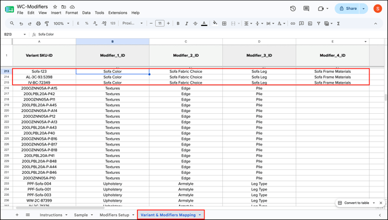Click the functions sigma icon
Screen dimensions: 388x220
pyautogui.click(x=338, y=24)
